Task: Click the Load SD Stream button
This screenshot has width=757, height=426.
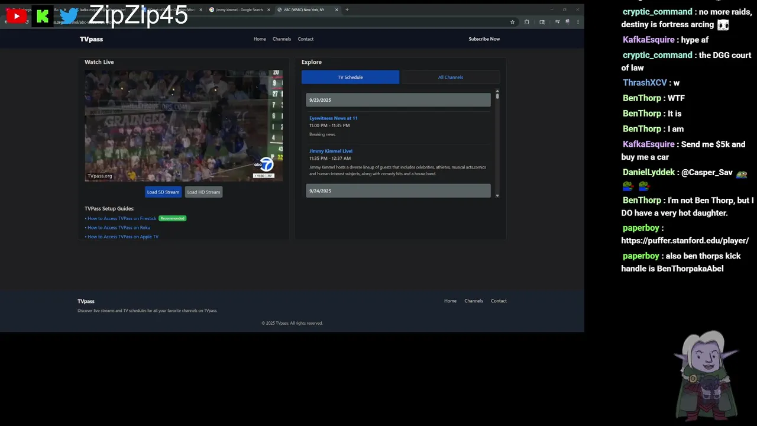Action: (163, 192)
